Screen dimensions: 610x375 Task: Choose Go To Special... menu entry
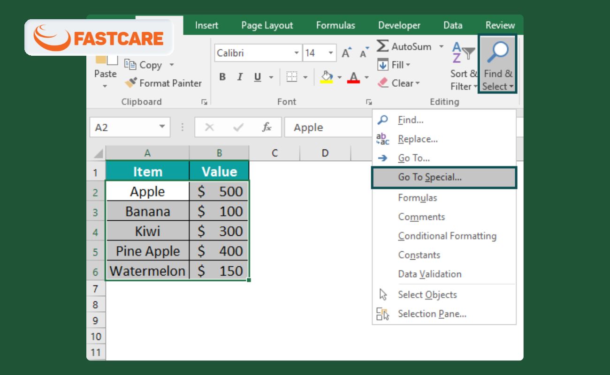click(x=444, y=178)
